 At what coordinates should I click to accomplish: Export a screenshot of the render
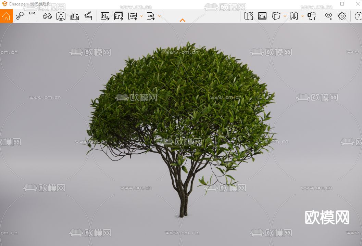point(105,16)
